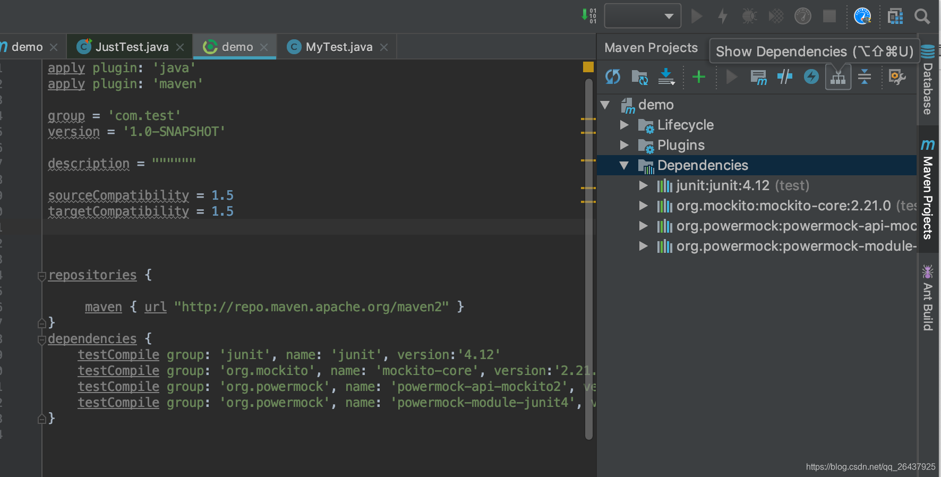The width and height of the screenshot is (941, 477).
Task: Click Generate Sources and Update Folders icon
Action: 639,77
